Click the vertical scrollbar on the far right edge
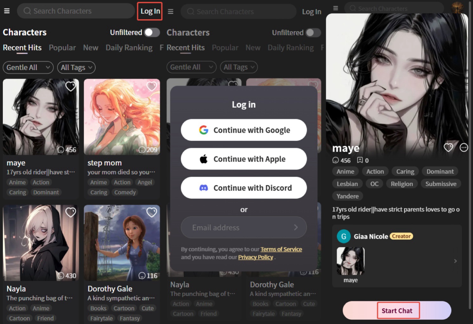Image resolution: width=473 pixels, height=324 pixels. [x=470, y=158]
